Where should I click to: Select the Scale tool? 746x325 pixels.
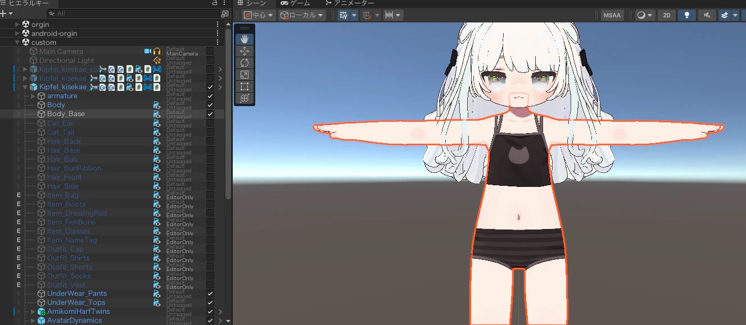[x=244, y=75]
